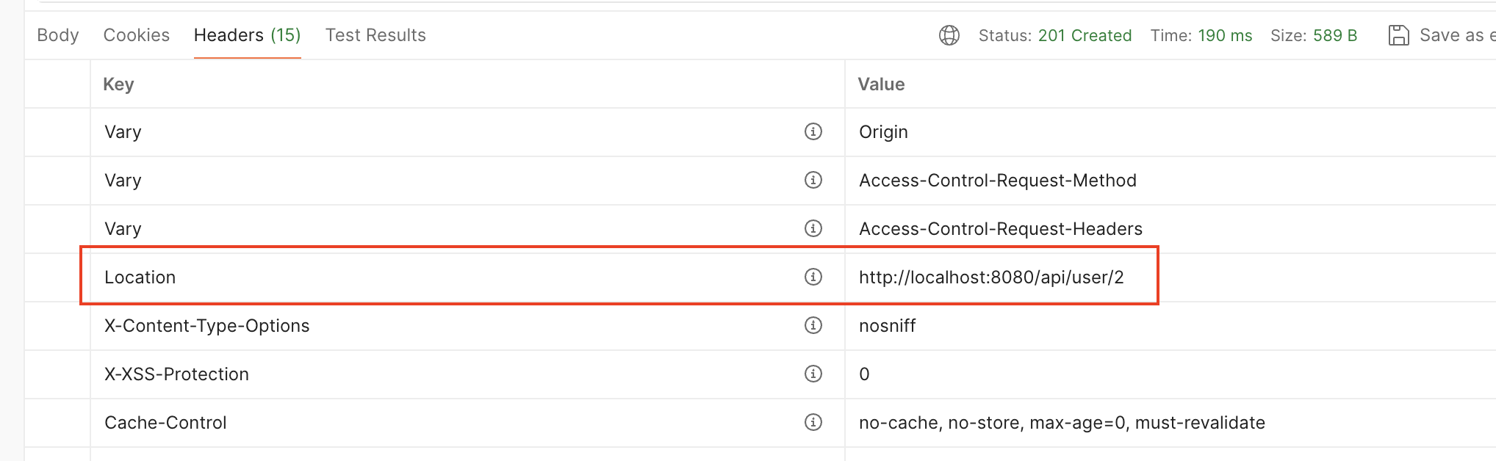This screenshot has height=461, width=1496.
Task: Click the Key column header
Action: click(x=119, y=84)
